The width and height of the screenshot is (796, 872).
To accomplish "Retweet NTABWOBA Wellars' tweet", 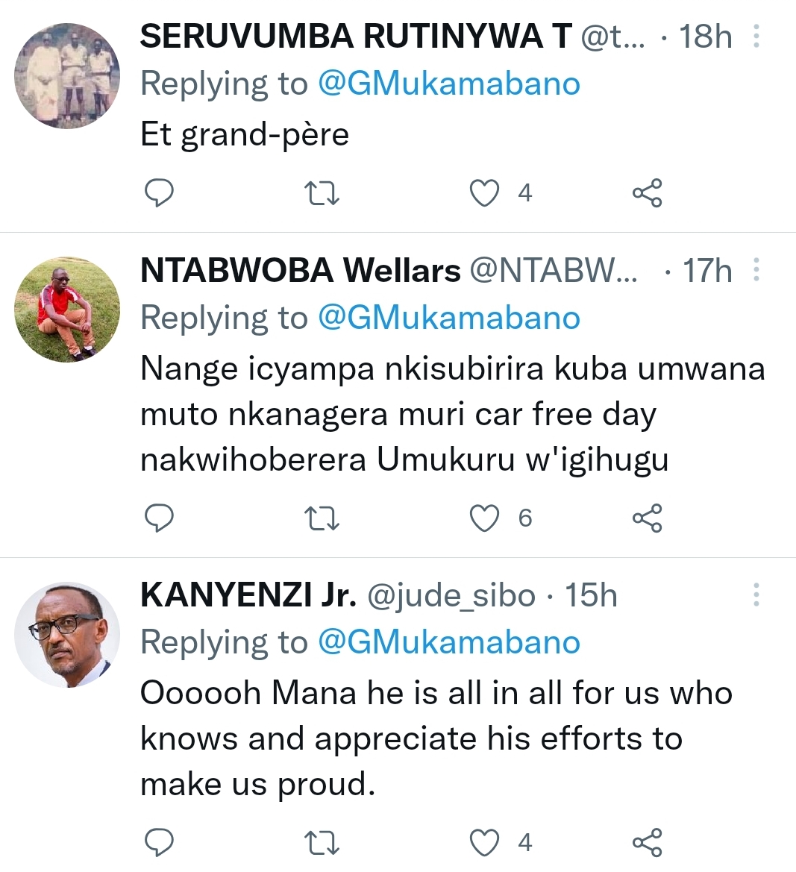I will point(322,518).
